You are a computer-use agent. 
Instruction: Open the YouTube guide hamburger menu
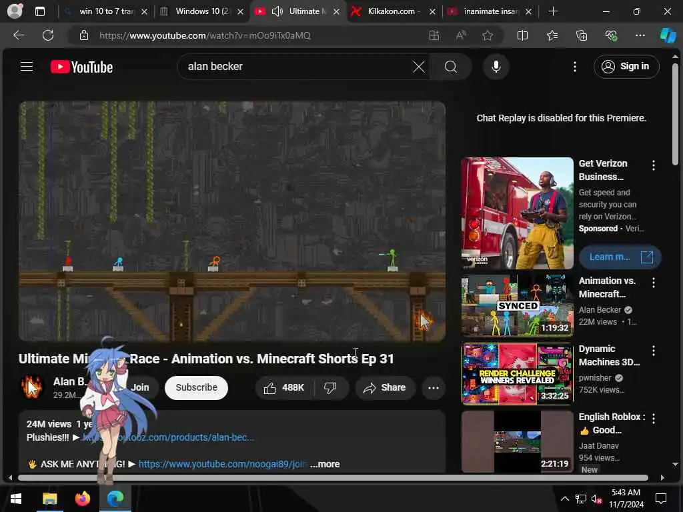pyautogui.click(x=27, y=67)
